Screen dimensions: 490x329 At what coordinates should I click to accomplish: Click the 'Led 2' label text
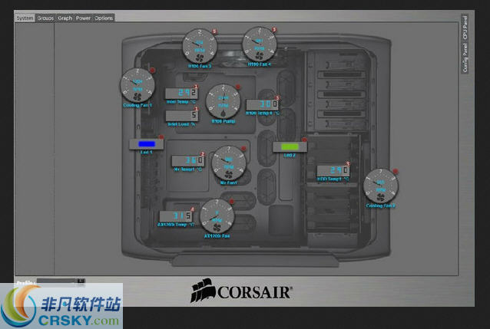pos(290,155)
